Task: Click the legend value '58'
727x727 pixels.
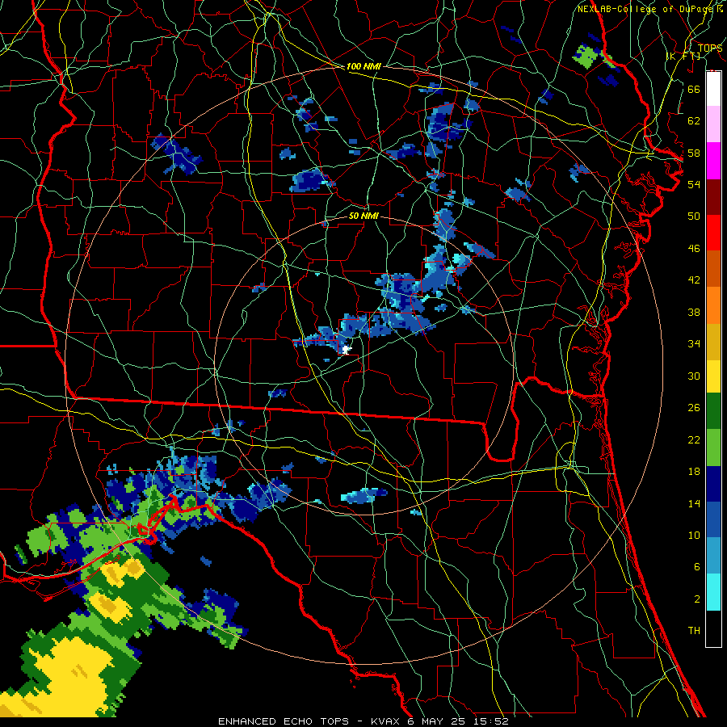Action: pos(694,153)
